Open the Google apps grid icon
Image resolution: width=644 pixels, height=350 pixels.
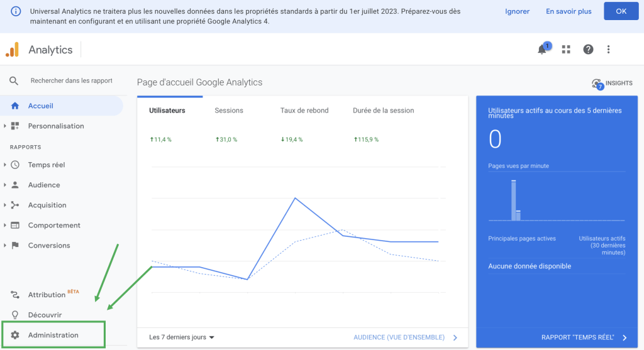coord(566,49)
